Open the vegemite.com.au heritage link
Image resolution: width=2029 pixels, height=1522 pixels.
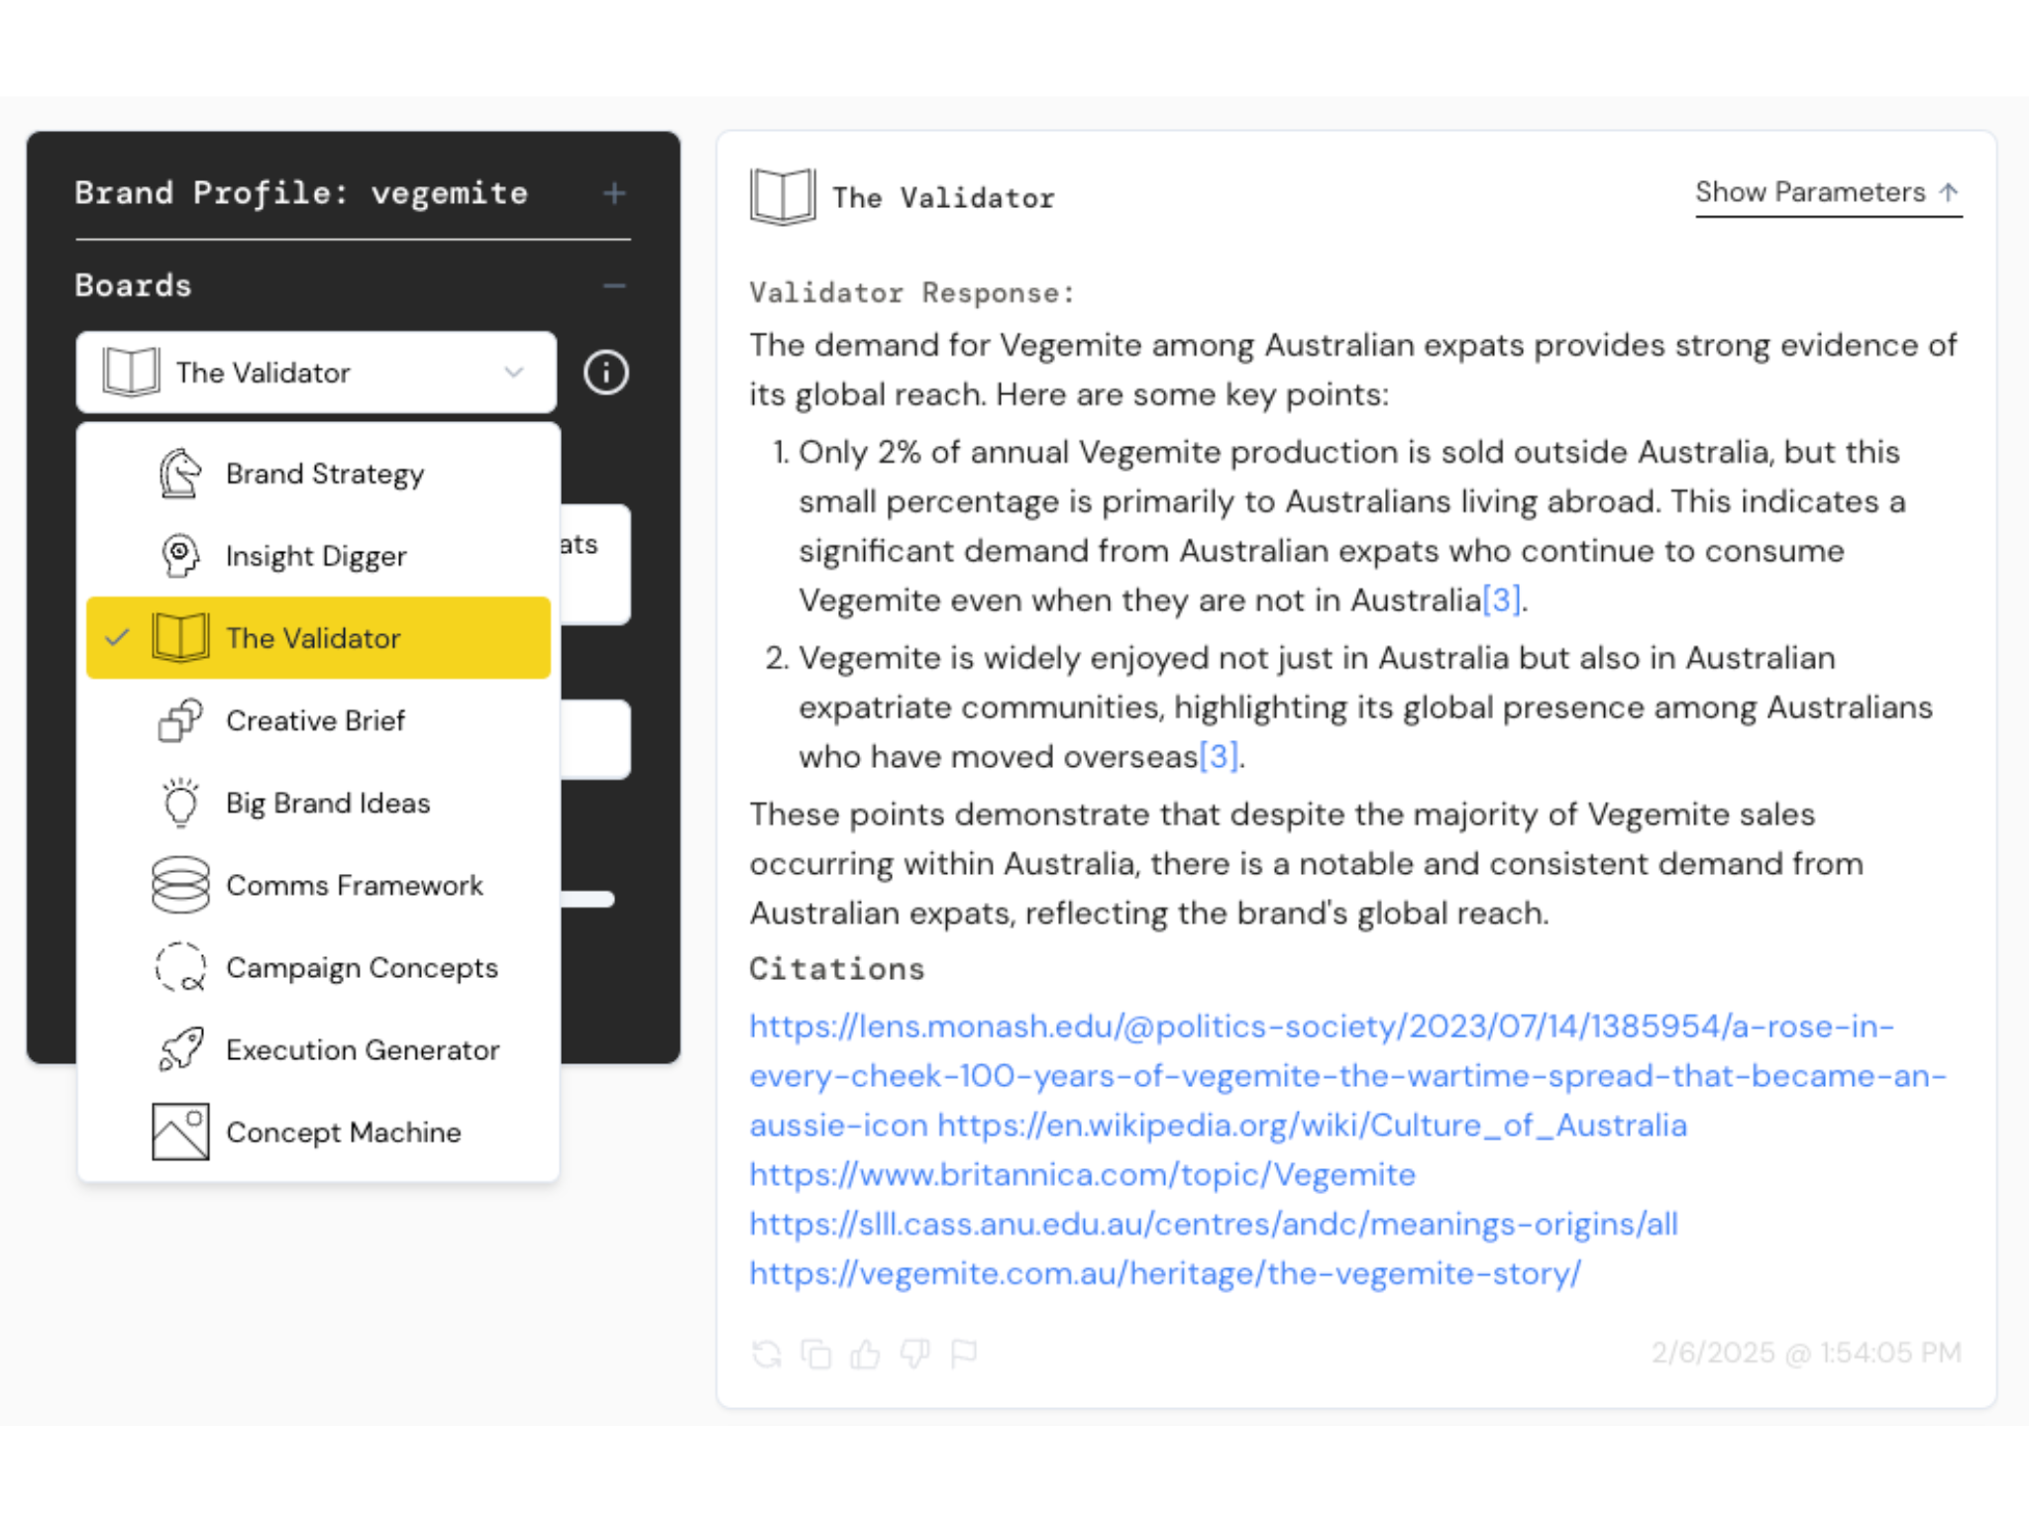pyautogui.click(x=1164, y=1274)
